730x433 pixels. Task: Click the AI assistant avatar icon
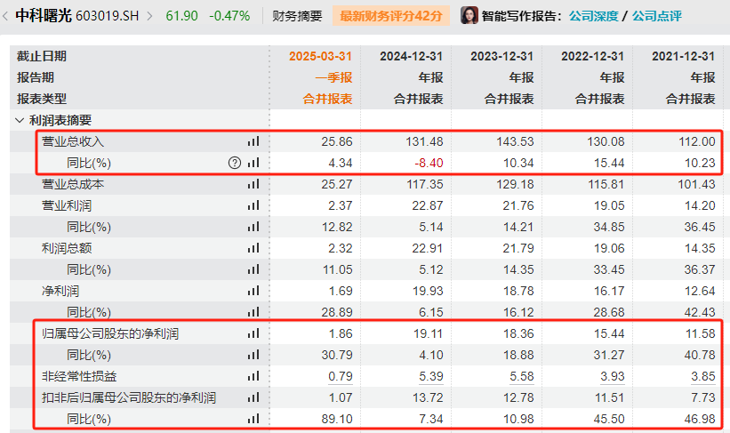(469, 15)
